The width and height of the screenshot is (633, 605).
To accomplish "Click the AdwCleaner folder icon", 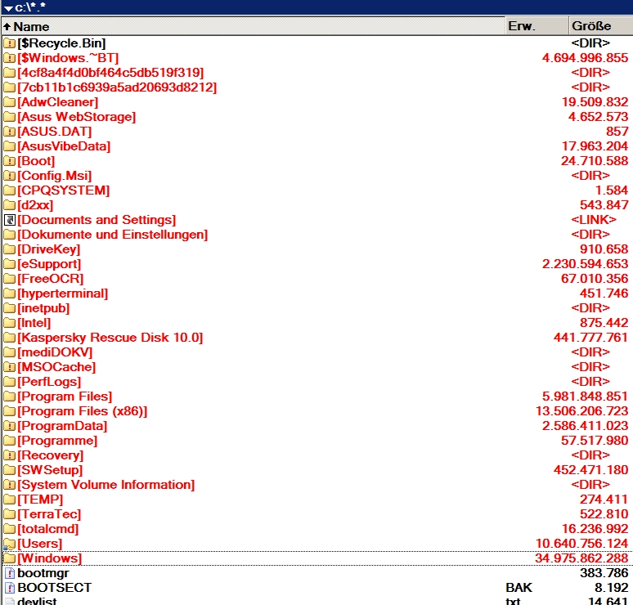I will pos(9,102).
